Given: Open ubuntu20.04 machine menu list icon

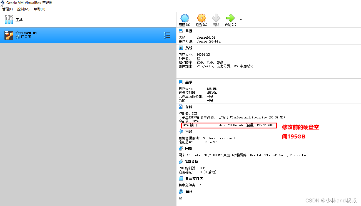Looking at the screenshot, I should pyautogui.click(x=167, y=35).
